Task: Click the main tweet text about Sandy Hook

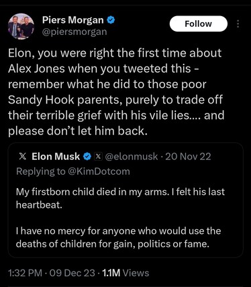Action: 116,92
